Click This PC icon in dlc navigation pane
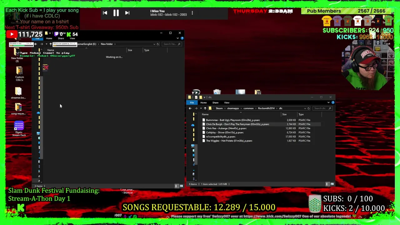Screen dimensions: 400x225 point(193,146)
